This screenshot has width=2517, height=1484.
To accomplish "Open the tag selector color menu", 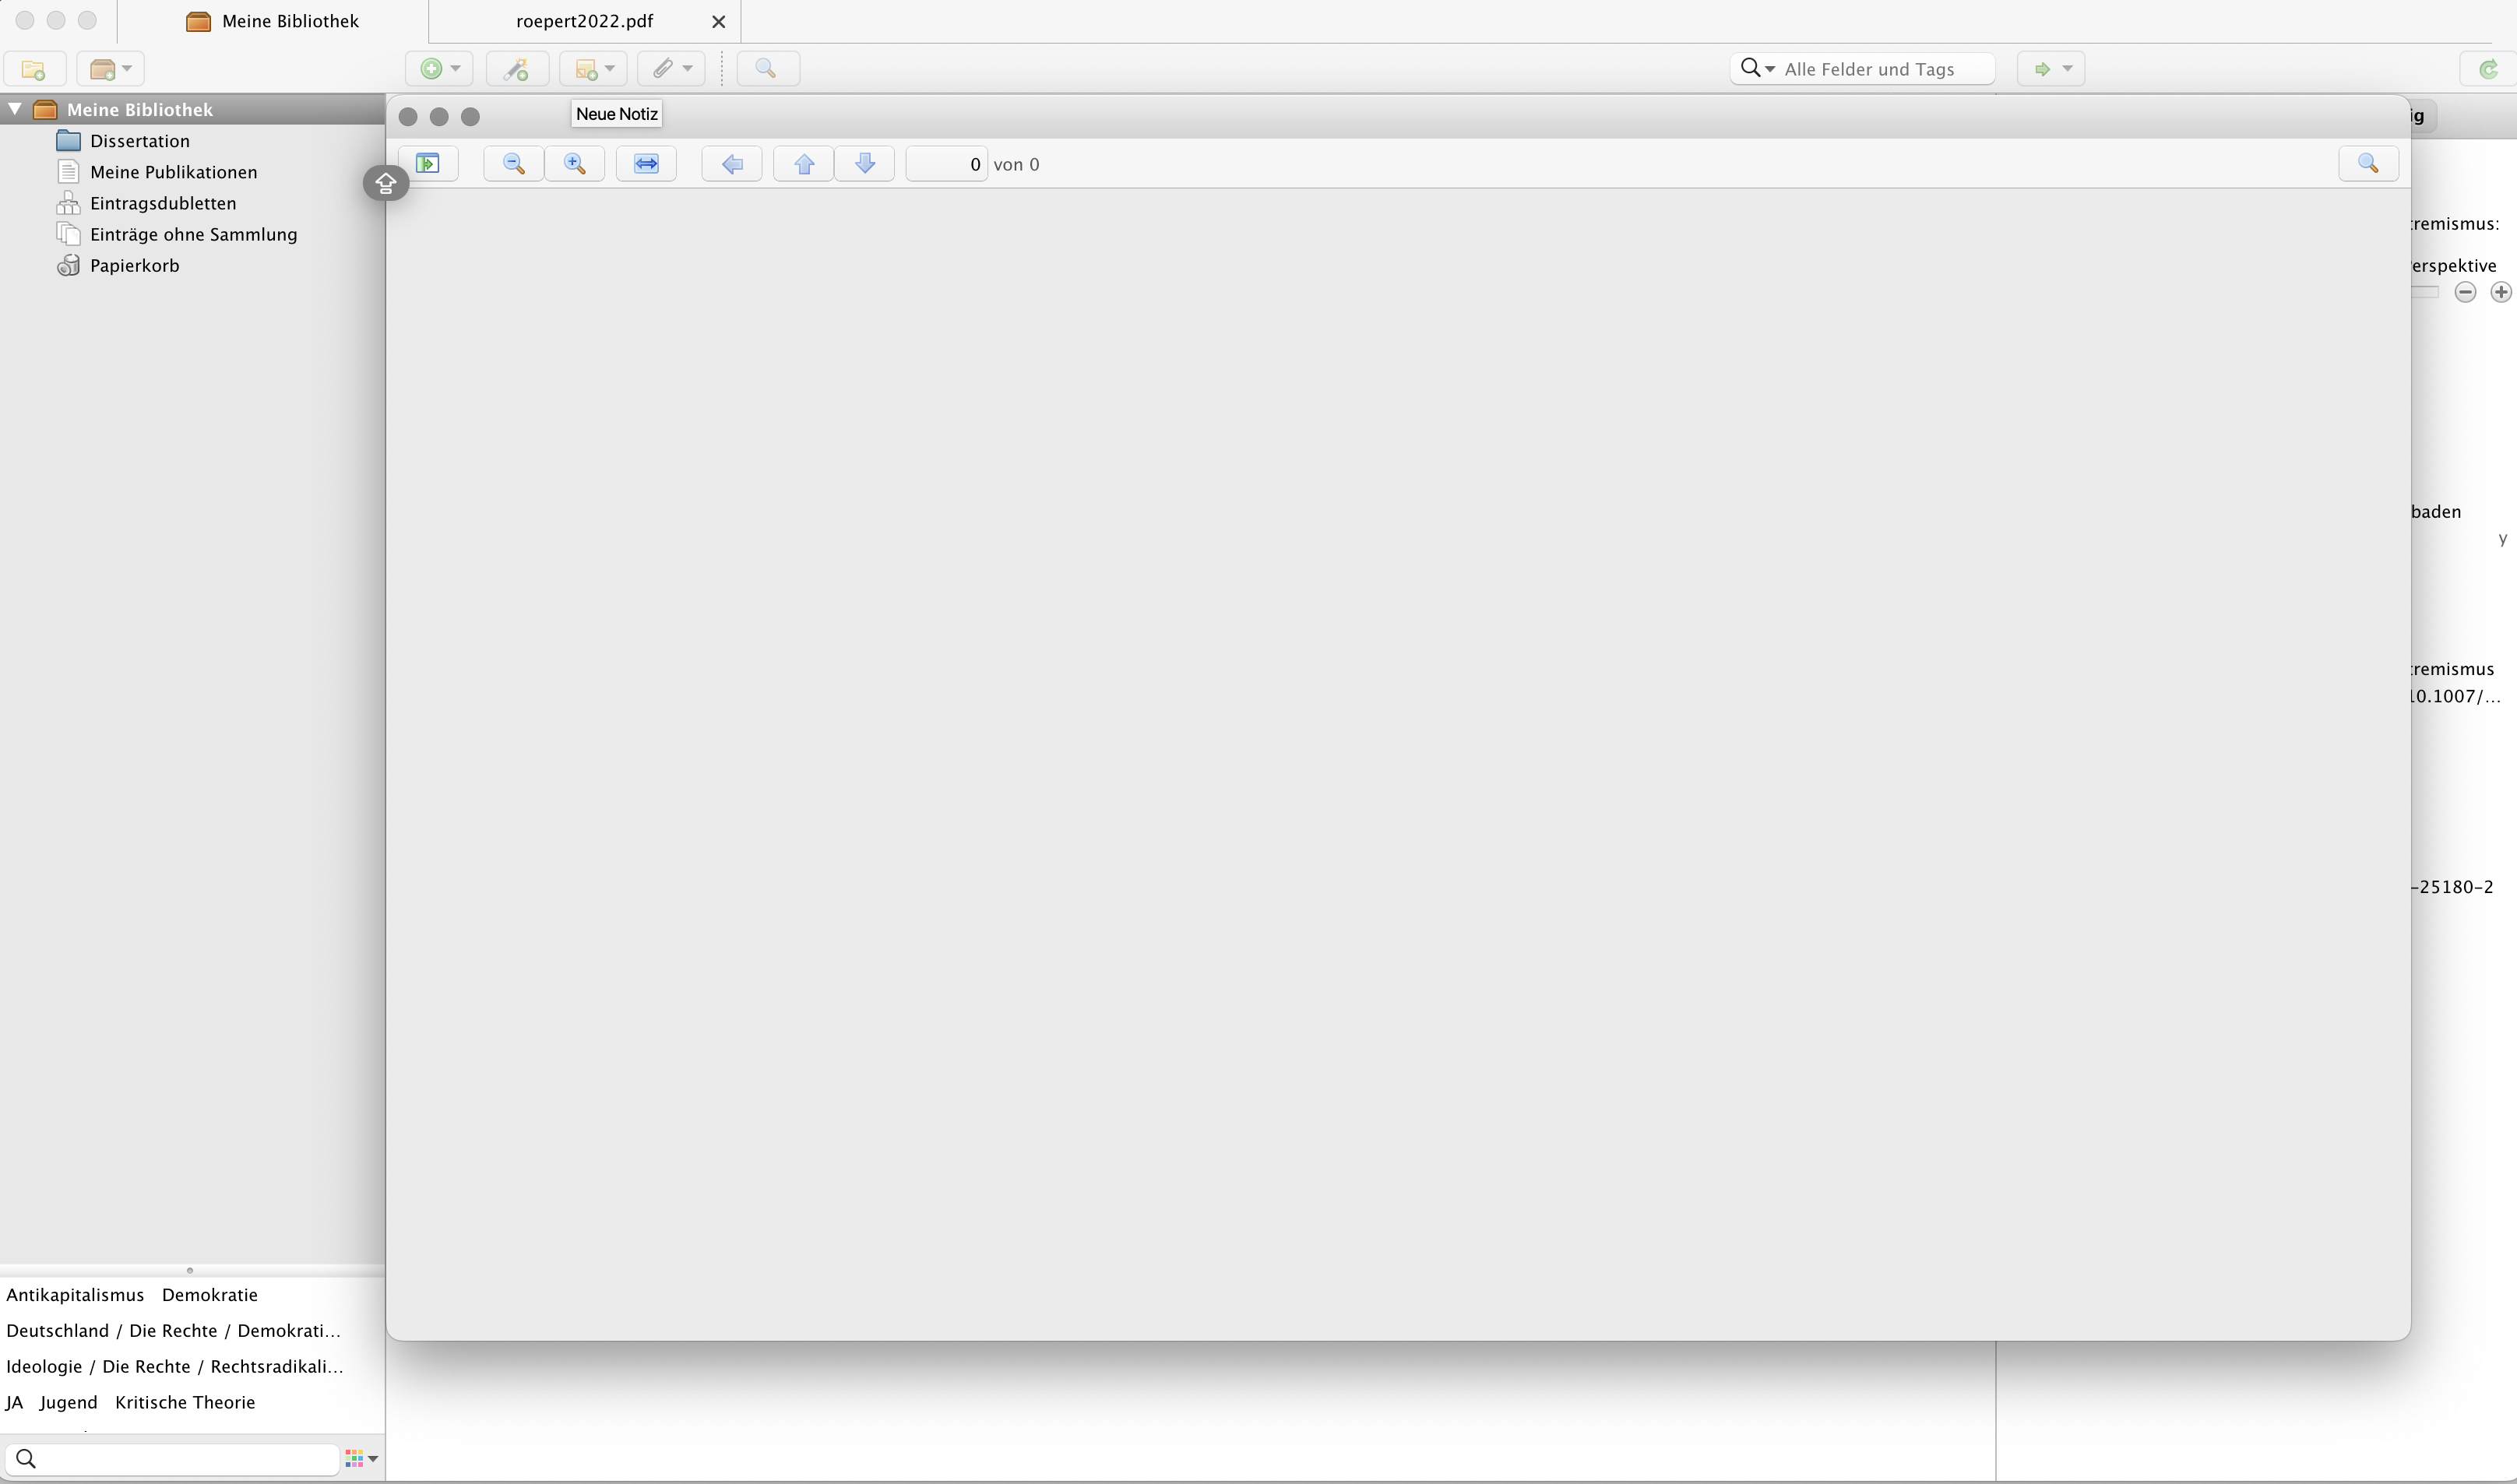I will click(361, 1459).
